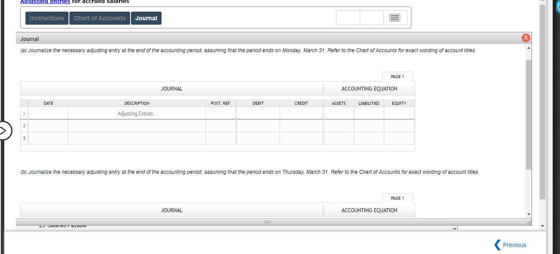Viewport: 560px width, 254px height.
Task: Click the DATE cell in journal row 2
Action: 48,125
